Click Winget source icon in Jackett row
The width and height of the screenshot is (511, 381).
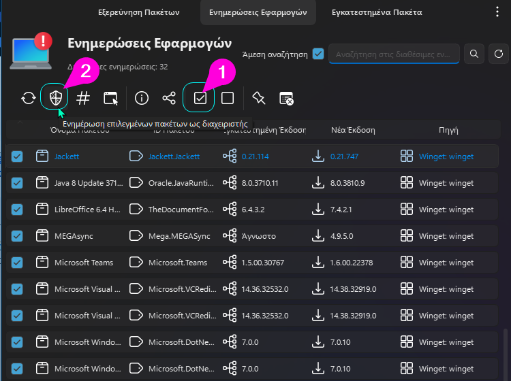coord(406,156)
